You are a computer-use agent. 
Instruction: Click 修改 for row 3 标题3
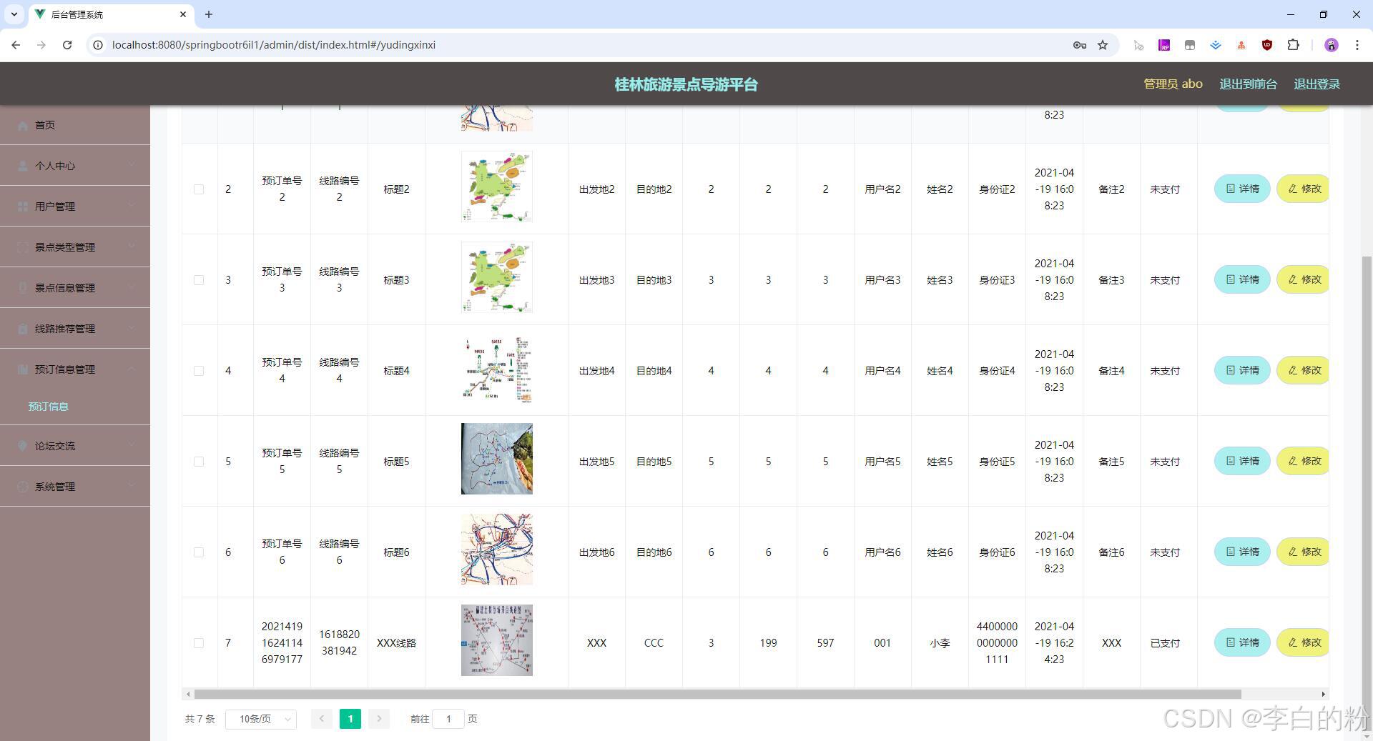point(1303,280)
